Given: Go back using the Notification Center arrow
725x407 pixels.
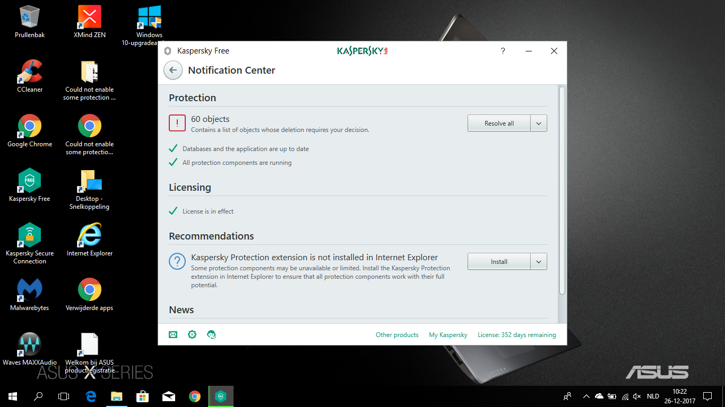Looking at the screenshot, I should 173,70.
